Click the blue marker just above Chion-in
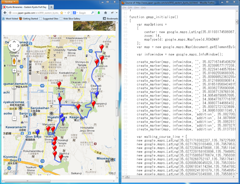The height and width of the screenshot is (184, 240). pos(63,120)
